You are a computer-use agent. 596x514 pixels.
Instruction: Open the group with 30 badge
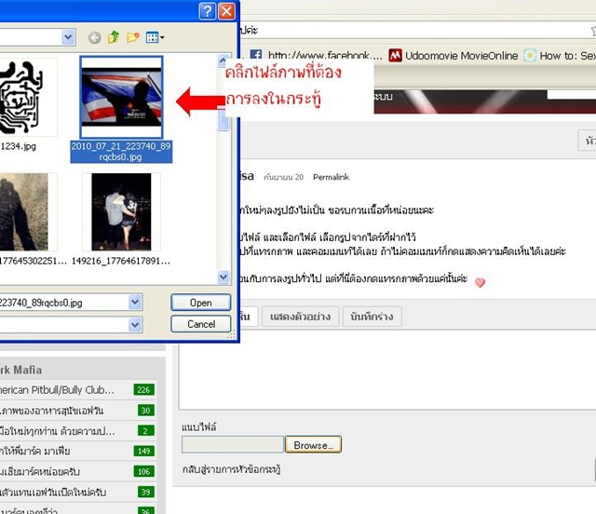[x=77, y=411]
